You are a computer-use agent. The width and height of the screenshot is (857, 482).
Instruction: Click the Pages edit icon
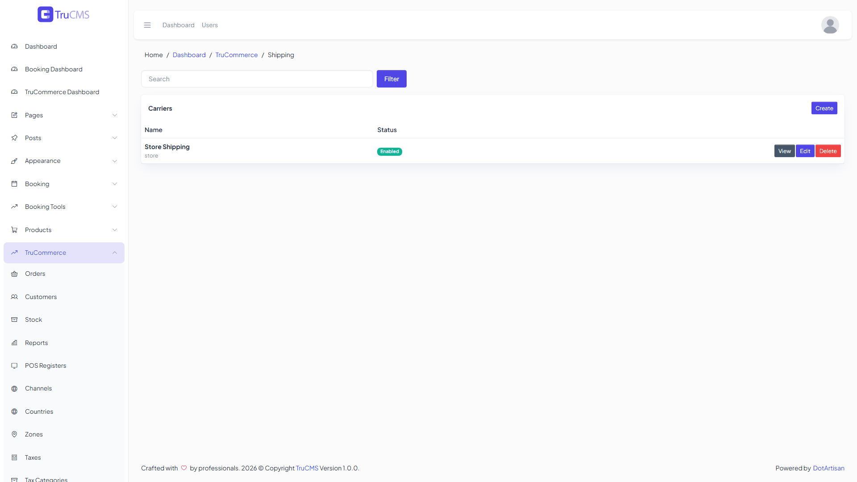[14, 115]
